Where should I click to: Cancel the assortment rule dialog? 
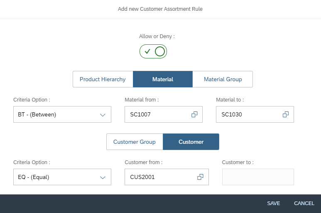point(304,203)
